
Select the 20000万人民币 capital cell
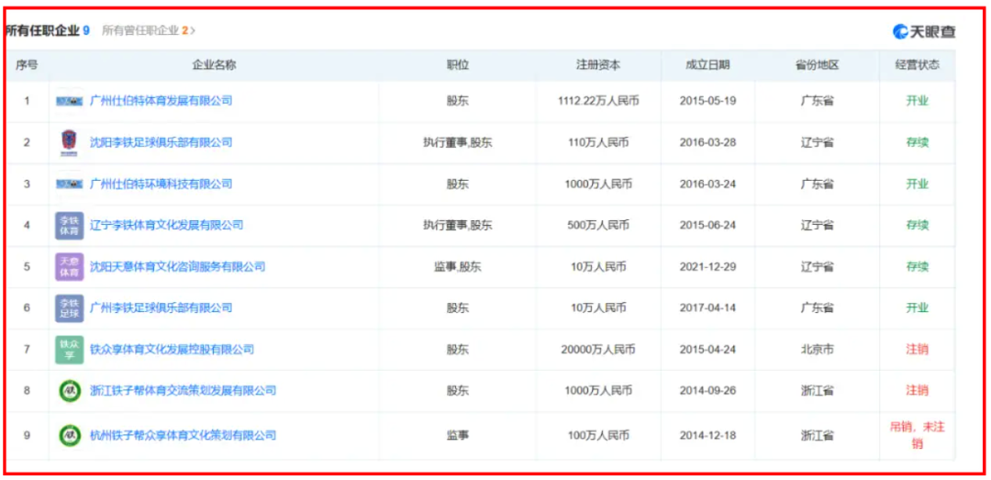pyautogui.click(x=598, y=350)
